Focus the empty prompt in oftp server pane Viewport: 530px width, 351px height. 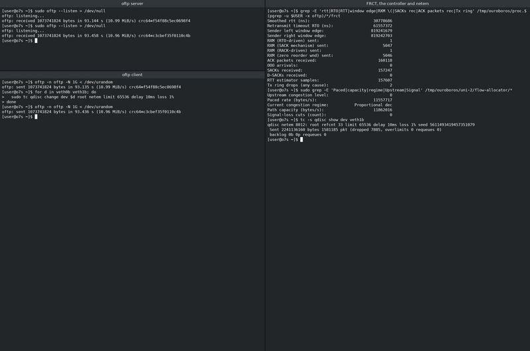point(20,40)
